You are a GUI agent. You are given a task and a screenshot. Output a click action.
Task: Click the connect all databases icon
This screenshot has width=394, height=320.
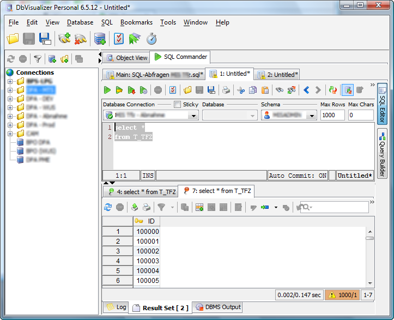(64, 39)
